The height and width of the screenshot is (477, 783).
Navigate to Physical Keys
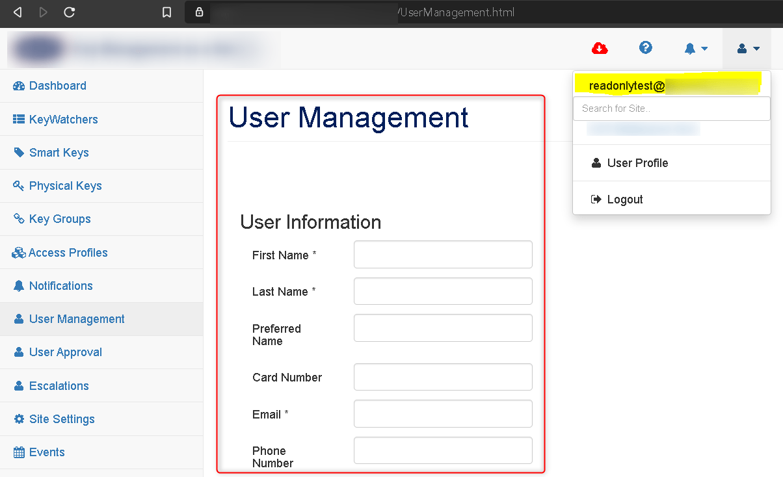point(65,186)
